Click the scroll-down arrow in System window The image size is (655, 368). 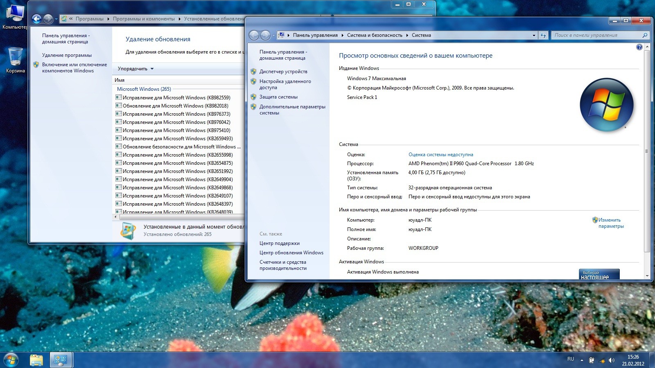tap(647, 276)
